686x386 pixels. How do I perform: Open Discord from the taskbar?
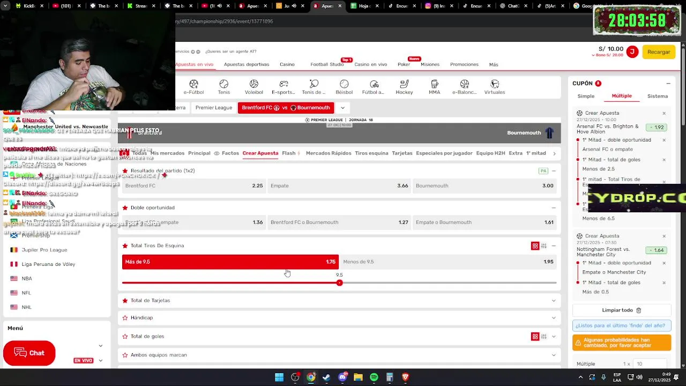pos(342,377)
